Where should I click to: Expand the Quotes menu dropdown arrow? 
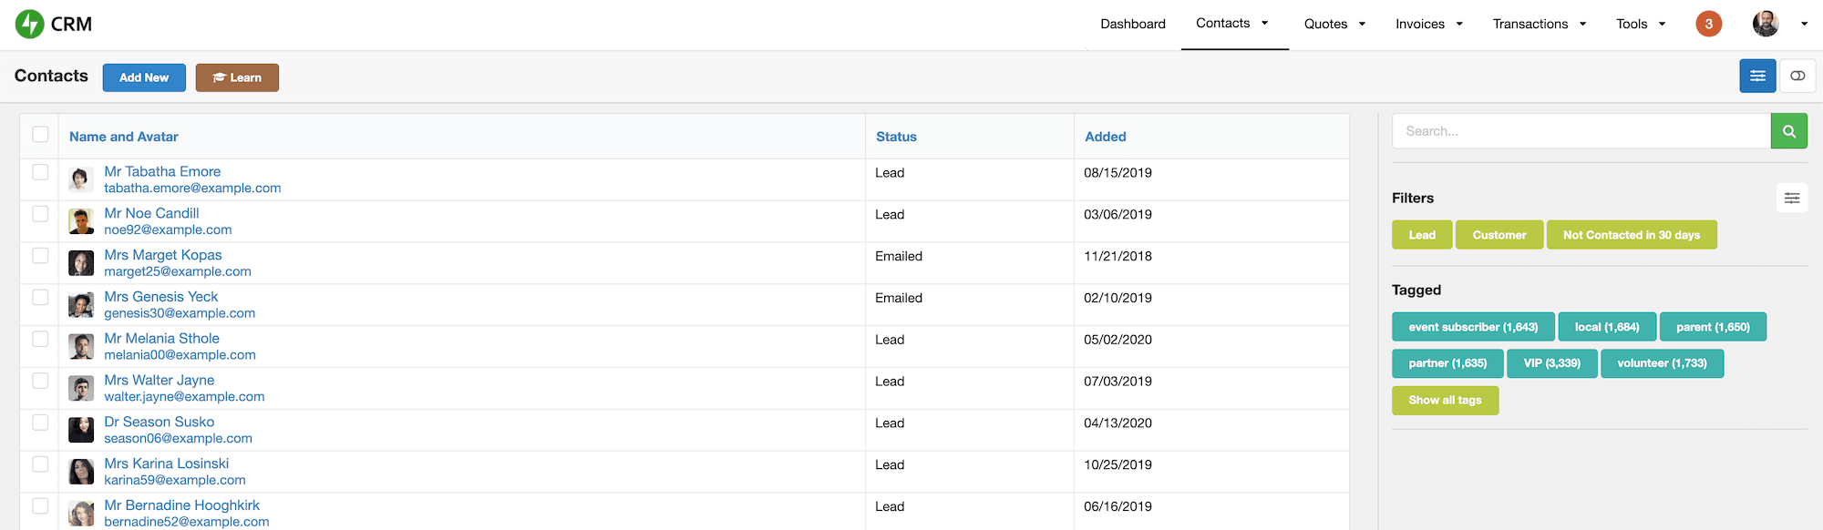pyautogui.click(x=1362, y=25)
